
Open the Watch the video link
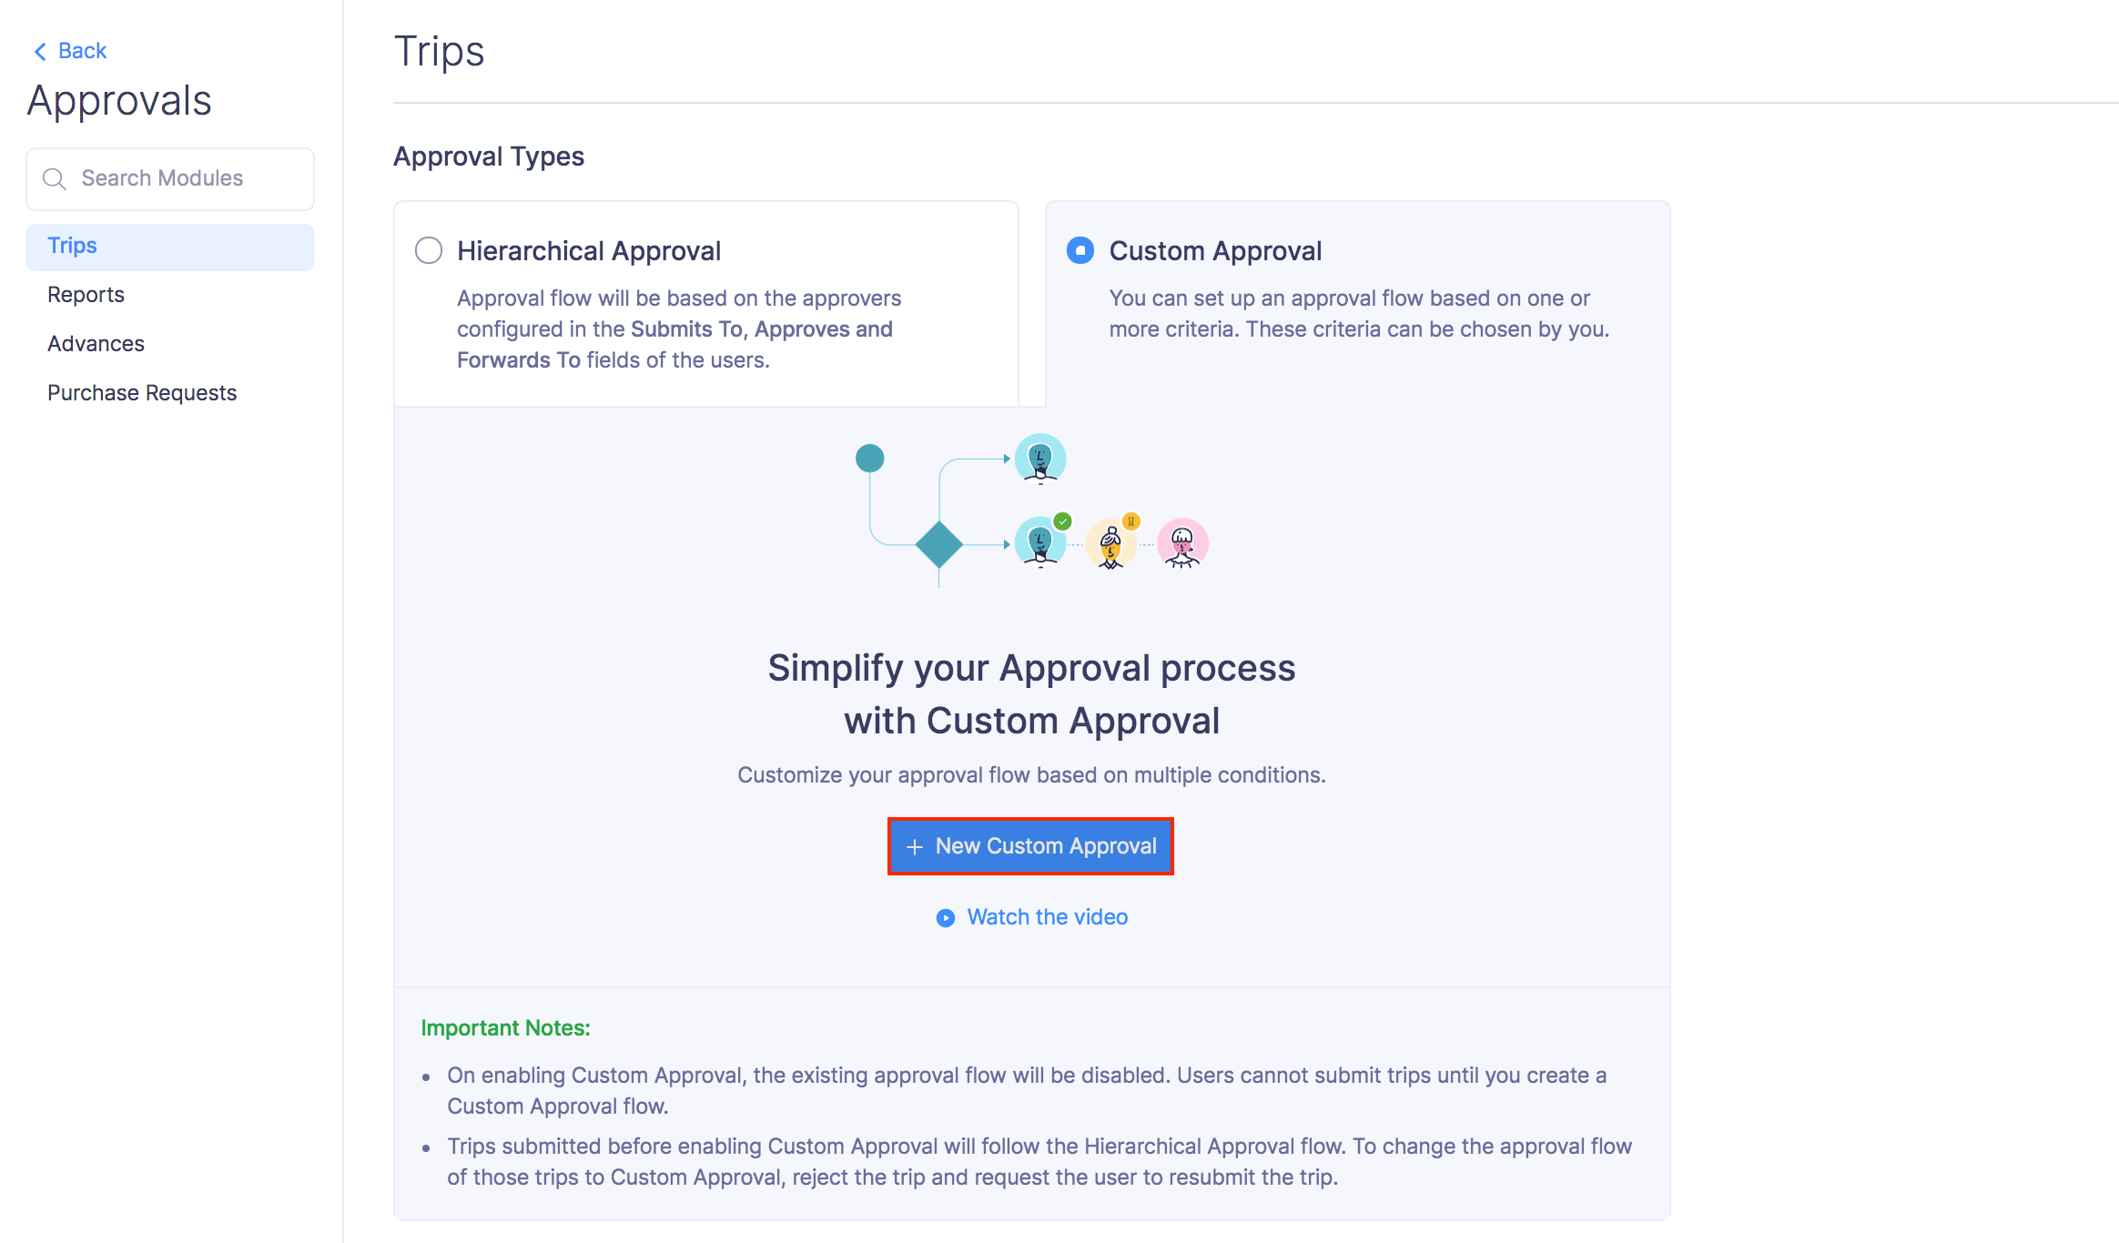point(1047,917)
